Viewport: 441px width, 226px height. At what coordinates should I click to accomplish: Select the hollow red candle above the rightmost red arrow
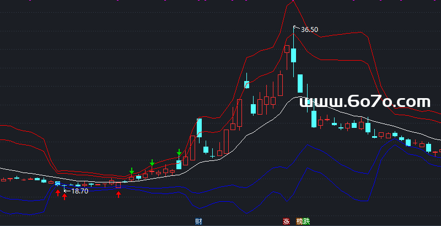118,185
